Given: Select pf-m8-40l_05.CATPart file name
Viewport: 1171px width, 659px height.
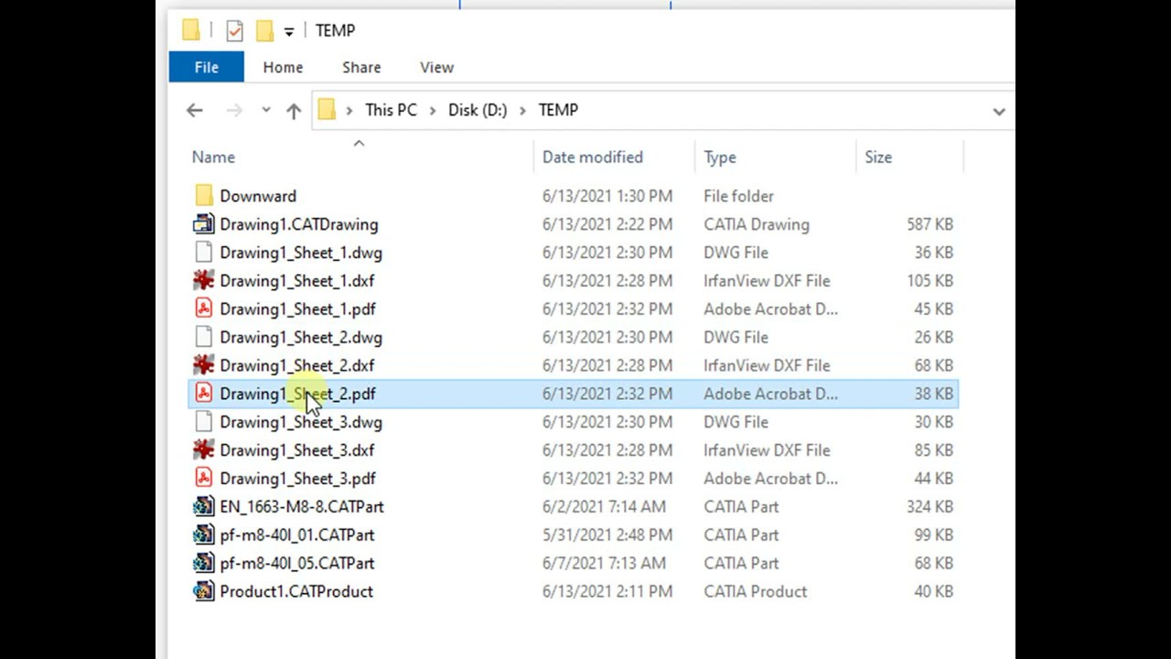Looking at the screenshot, I should (x=297, y=564).
